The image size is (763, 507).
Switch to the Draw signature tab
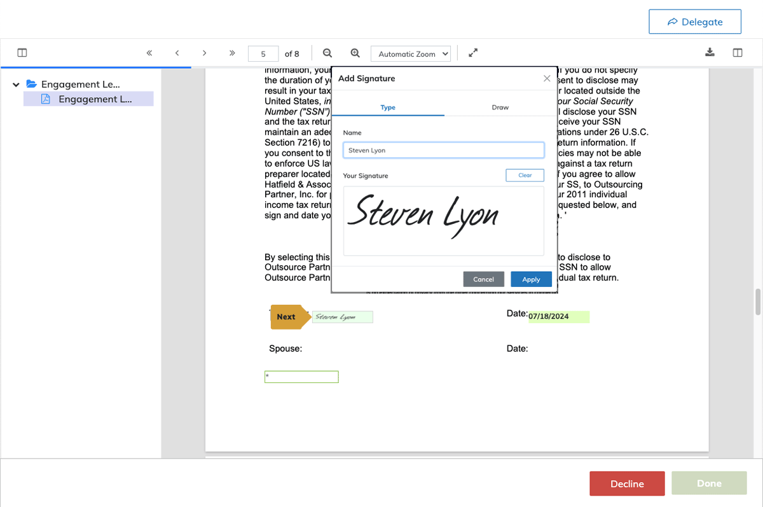click(x=500, y=108)
